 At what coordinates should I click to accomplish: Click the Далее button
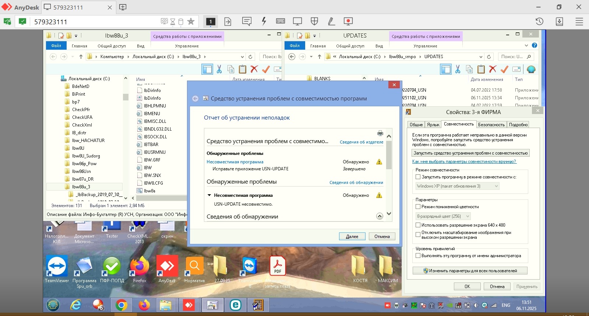coord(352,237)
